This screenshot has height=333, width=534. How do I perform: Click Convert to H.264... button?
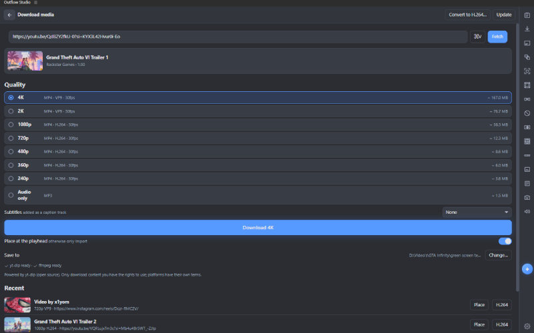coord(468,15)
